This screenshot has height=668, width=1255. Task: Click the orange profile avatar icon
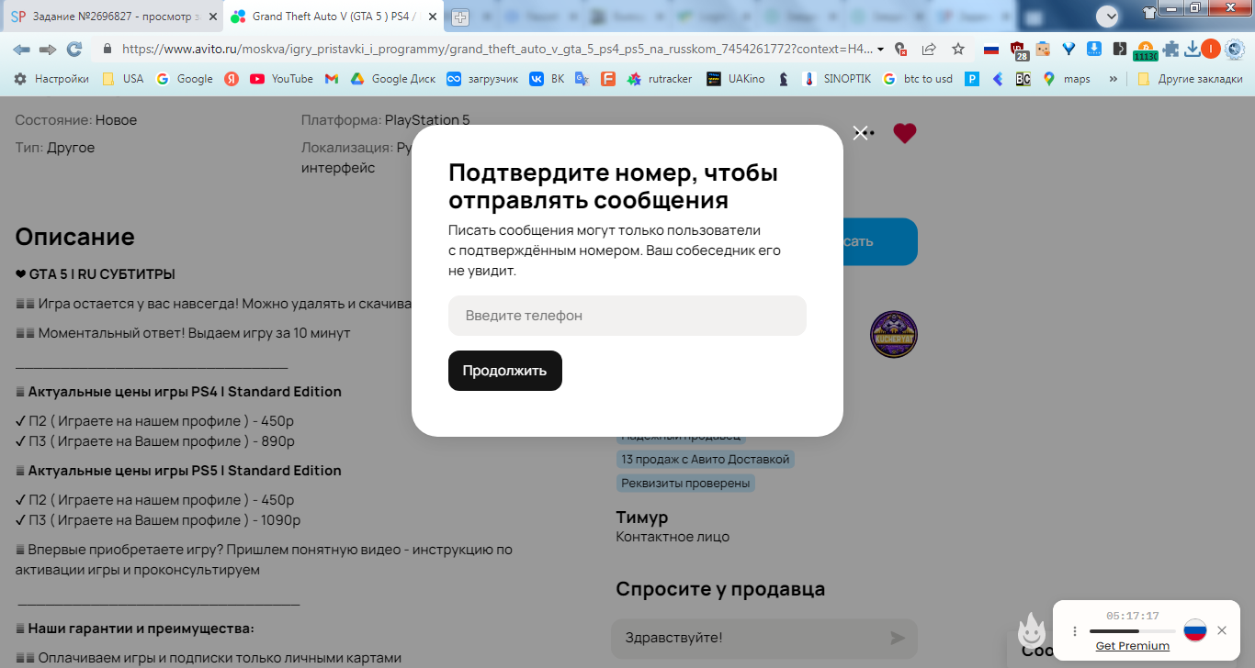pyautogui.click(x=1211, y=49)
